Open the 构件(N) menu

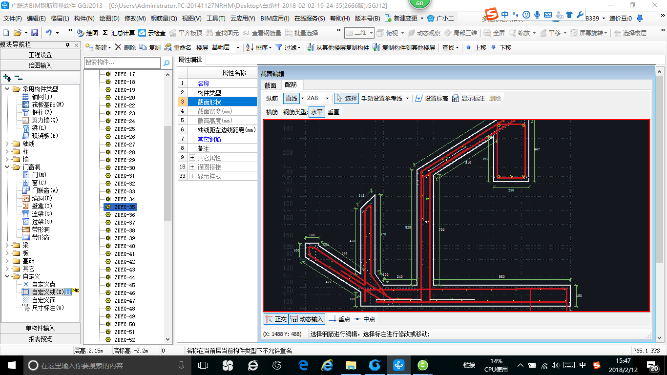(x=84, y=19)
